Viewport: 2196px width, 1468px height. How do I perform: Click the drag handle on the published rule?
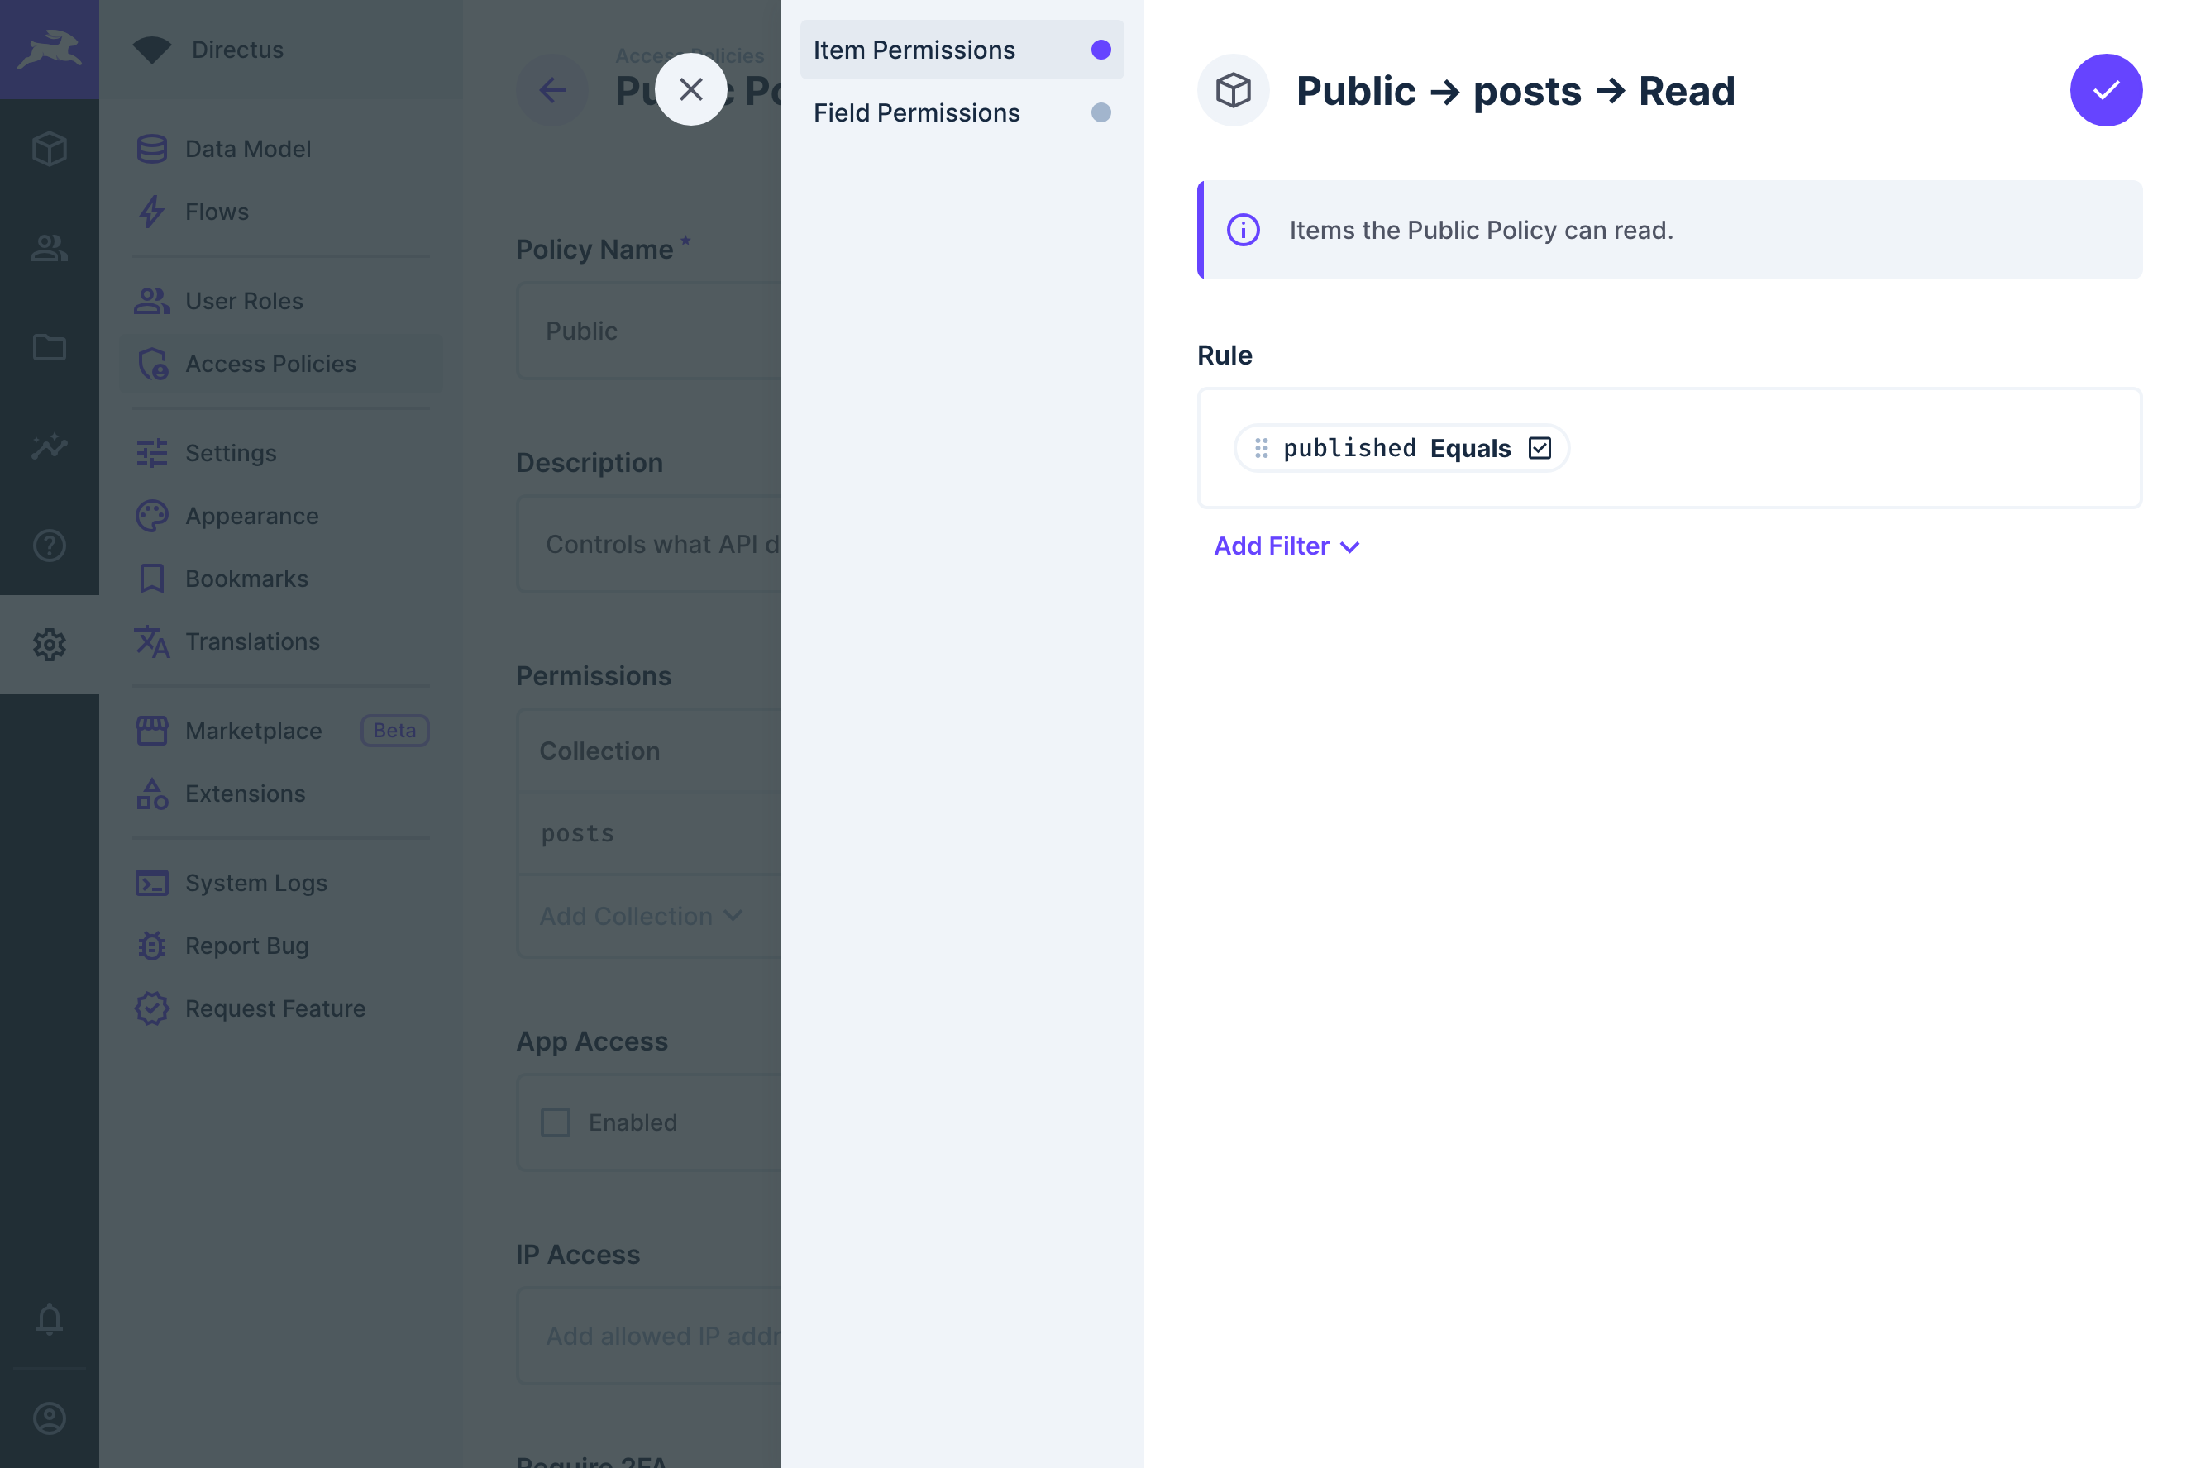[x=1262, y=447]
